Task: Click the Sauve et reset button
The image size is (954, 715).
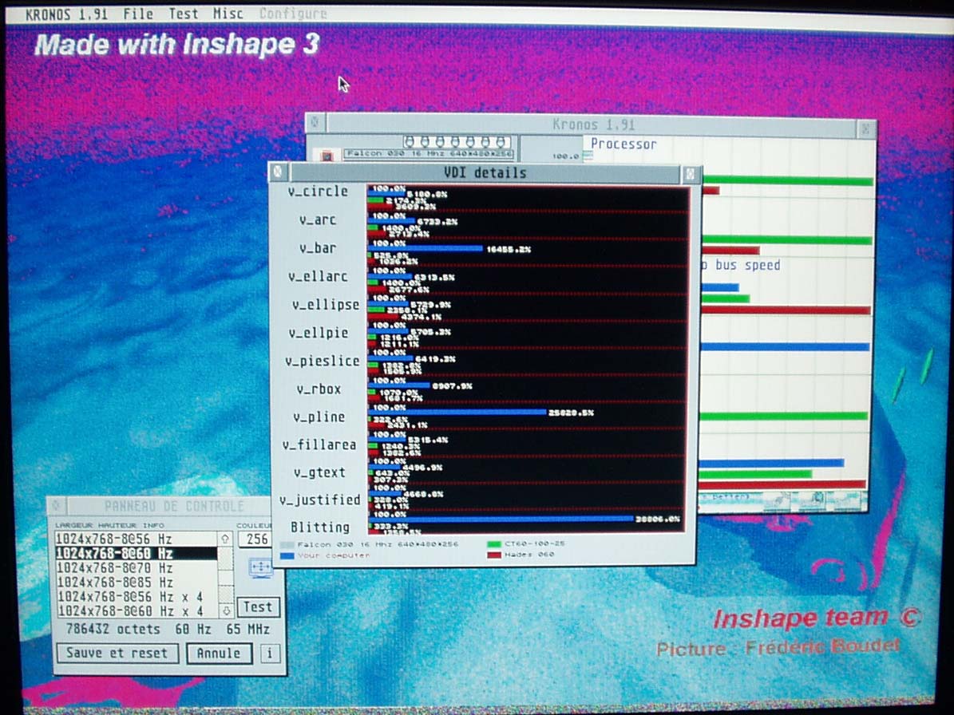Action: click(117, 653)
